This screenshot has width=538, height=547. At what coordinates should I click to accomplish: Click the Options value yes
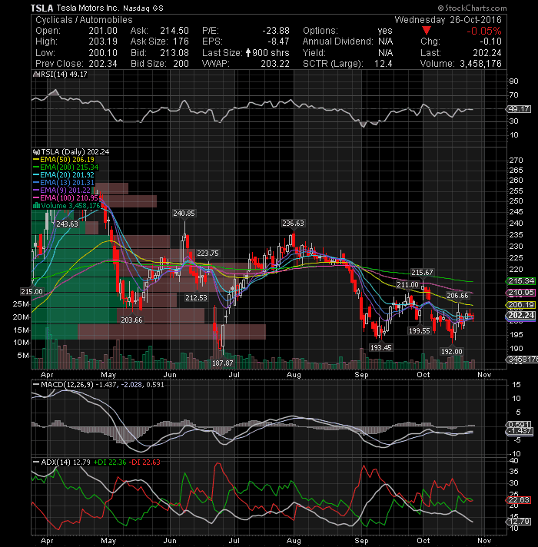pyautogui.click(x=385, y=31)
